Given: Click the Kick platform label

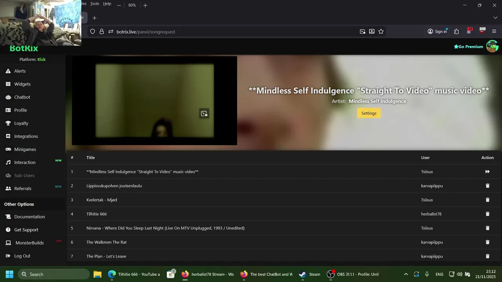Looking at the screenshot, I should click(x=42, y=60).
